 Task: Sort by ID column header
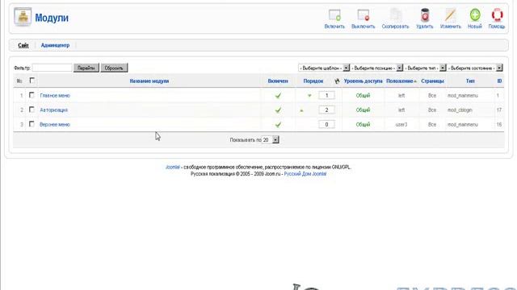(x=499, y=81)
